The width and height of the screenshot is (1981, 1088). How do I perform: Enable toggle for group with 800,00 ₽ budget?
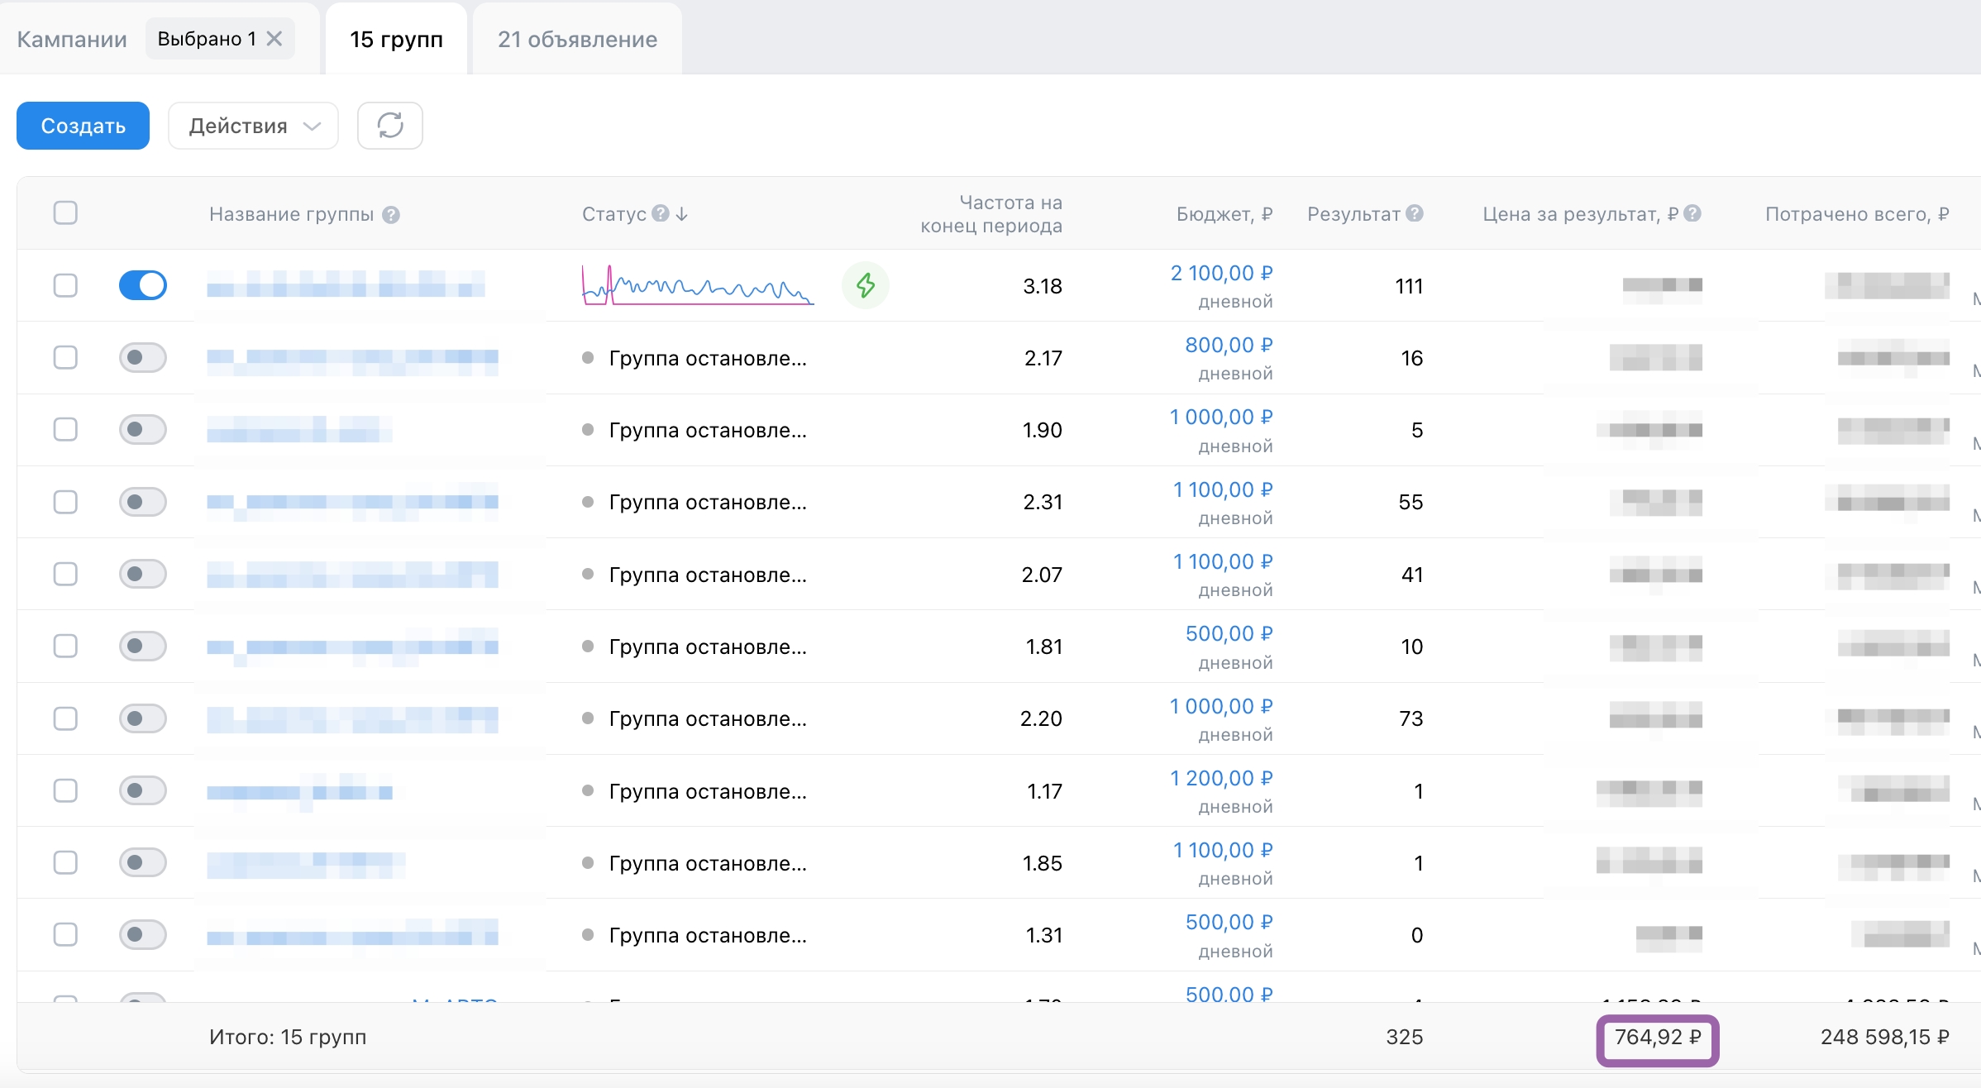(143, 357)
